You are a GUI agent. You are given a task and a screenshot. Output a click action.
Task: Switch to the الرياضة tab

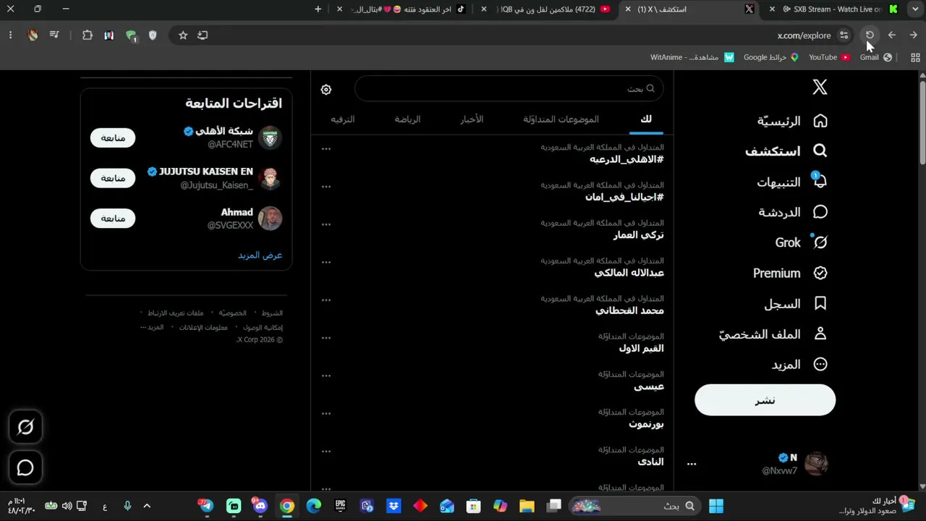coord(407,119)
